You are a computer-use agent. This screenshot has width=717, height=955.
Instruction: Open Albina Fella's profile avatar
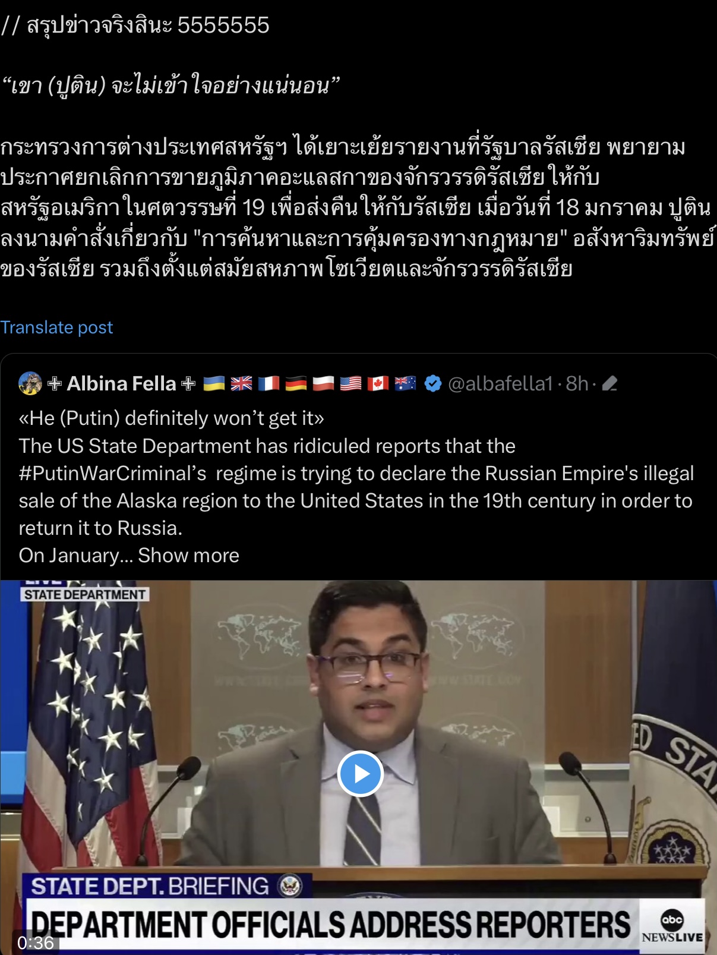click(30, 383)
